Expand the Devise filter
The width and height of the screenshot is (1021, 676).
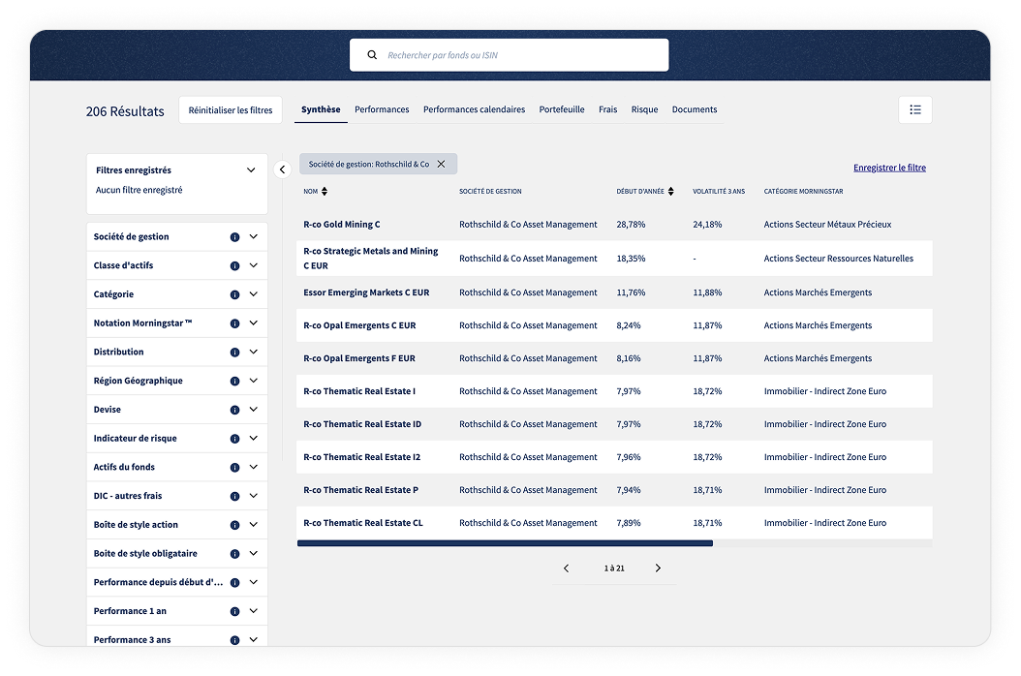[253, 410]
